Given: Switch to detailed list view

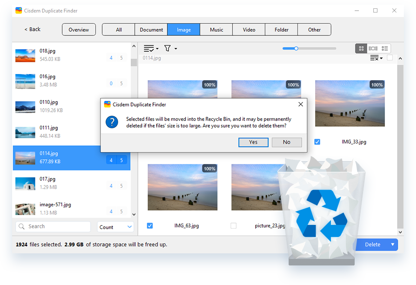Looking at the screenshot, I should (x=385, y=48).
